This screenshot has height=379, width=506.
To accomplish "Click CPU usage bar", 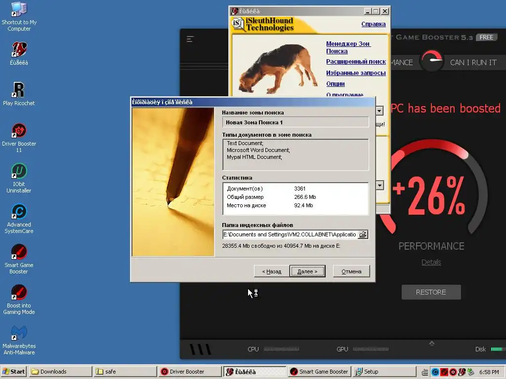I will (x=281, y=349).
